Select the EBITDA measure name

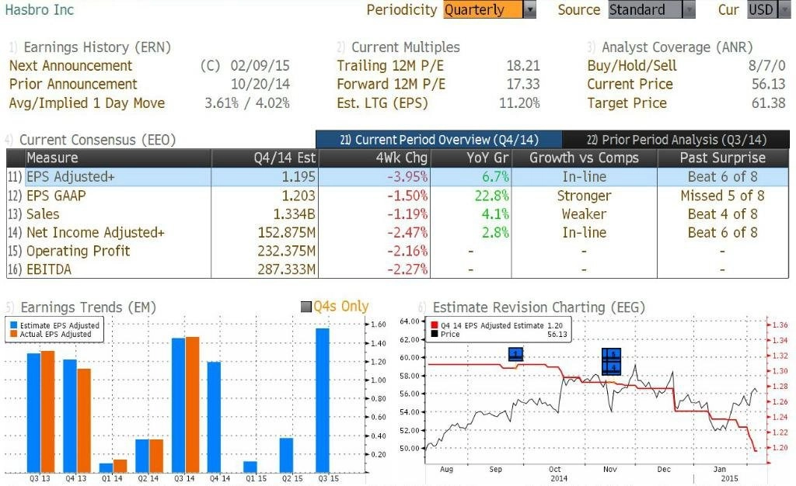click(x=49, y=269)
